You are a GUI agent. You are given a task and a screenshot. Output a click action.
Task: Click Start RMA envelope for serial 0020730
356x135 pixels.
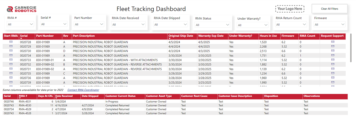(x=11, y=51)
